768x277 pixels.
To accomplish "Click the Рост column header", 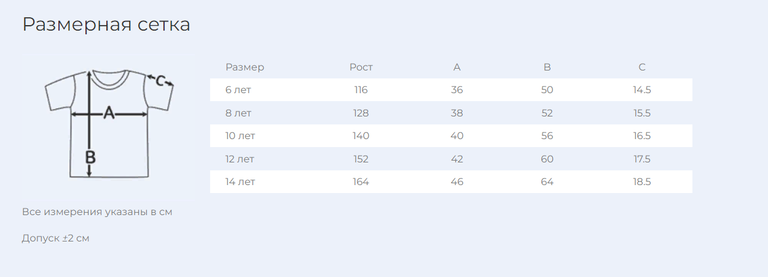I will pyautogui.click(x=361, y=67).
